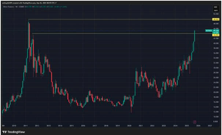222x135 pixels.
Task: Click the tall 2011 peak candlestick near 49
Action: tap(29, 35)
